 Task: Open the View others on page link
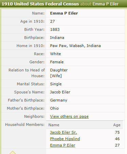(x=69, y=116)
